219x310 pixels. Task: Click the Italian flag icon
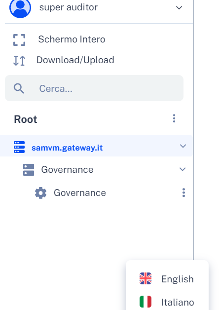point(146,302)
